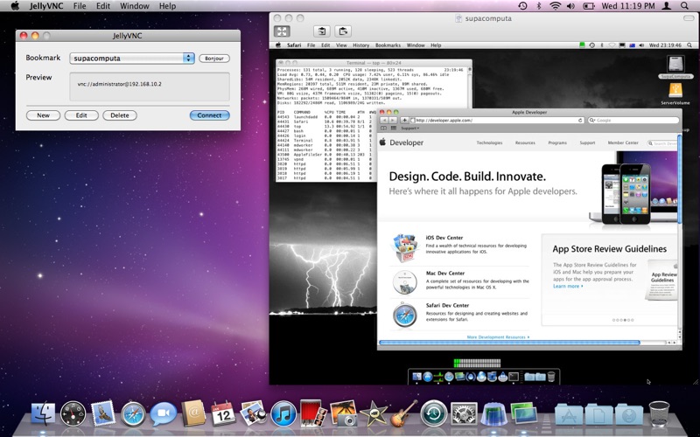Open Mail from the Dock

pyautogui.click(x=103, y=413)
